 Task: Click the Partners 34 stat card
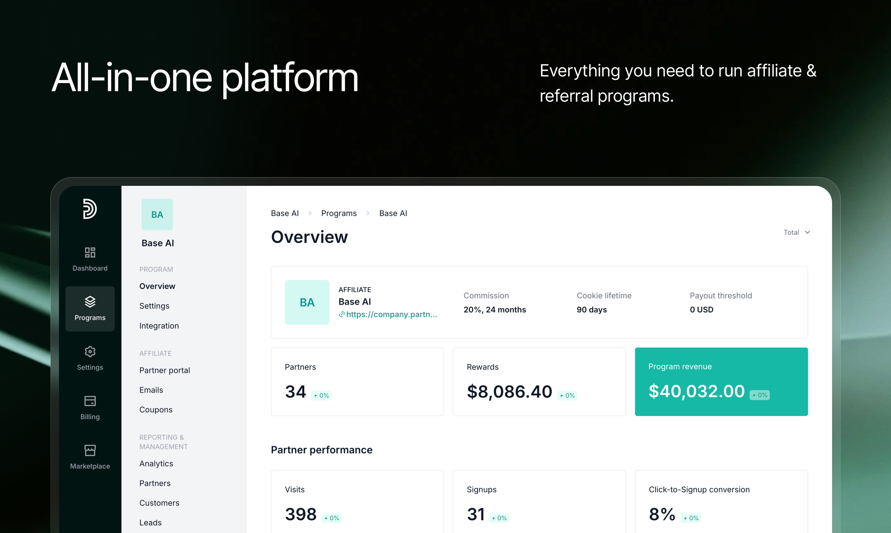(357, 382)
